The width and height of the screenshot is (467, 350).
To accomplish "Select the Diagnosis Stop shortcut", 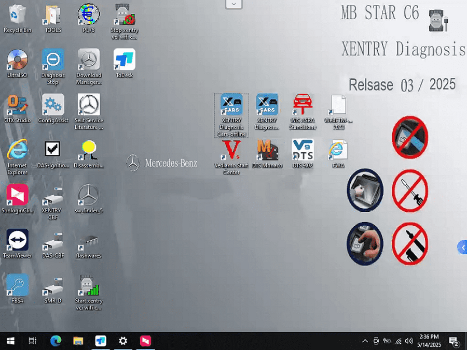I will 53,67.
